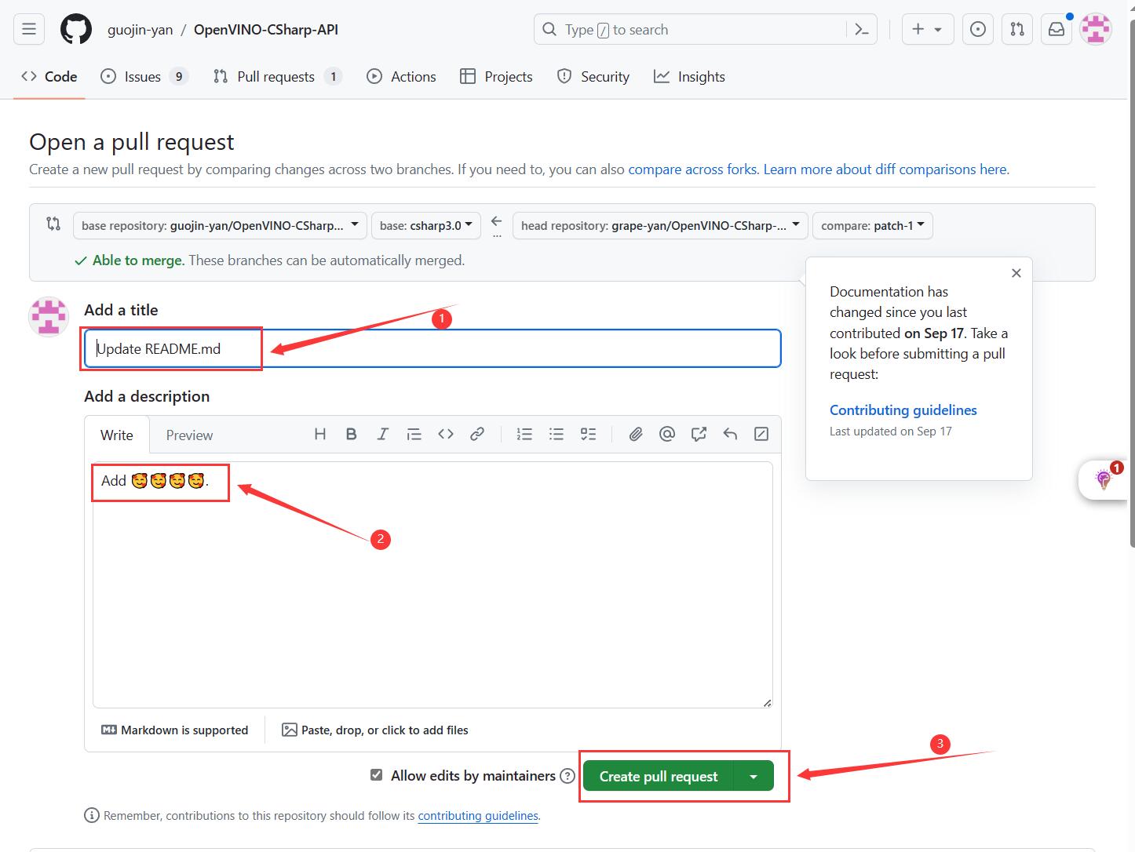Switch to the Preview tab

pyautogui.click(x=189, y=435)
